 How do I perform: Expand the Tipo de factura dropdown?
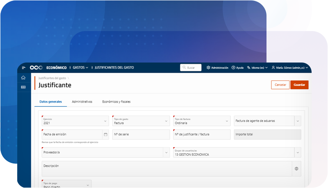coord(227,121)
